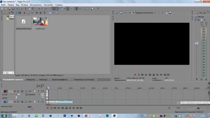
Task: Open the Генераторы мультимедиа tab
Action: point(84,80)
